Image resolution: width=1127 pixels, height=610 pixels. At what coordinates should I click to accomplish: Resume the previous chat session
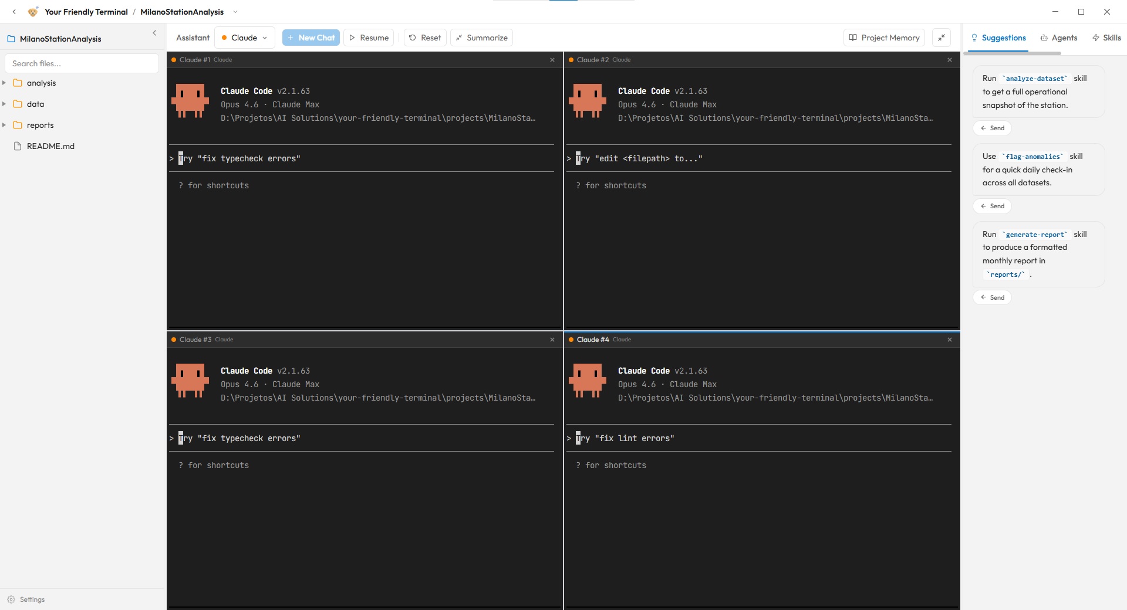[368, 38]
